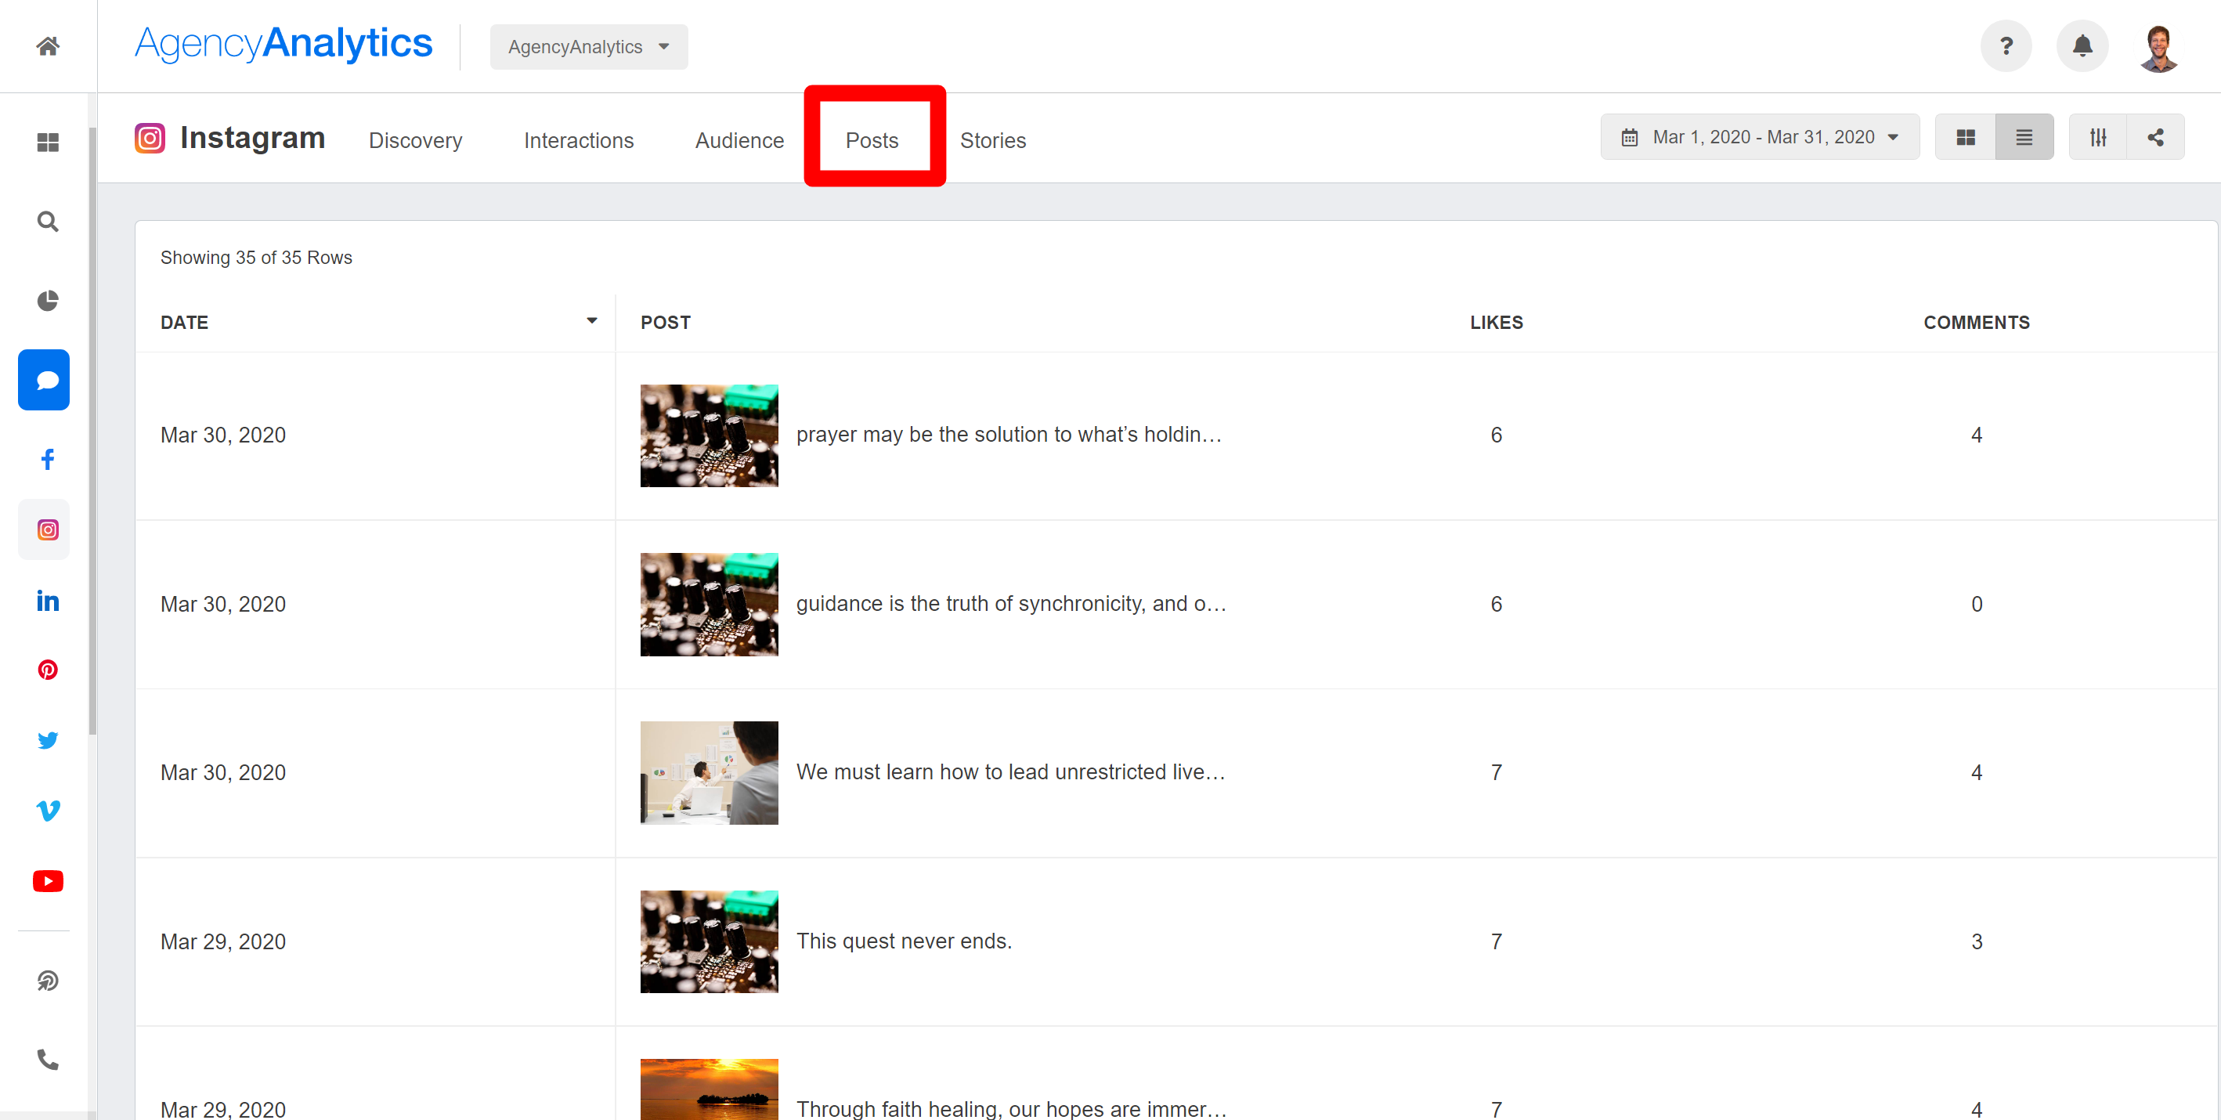2221x1120 pixels.
Task: Click the Interactions menu item
Action: [x=577, y=140]
